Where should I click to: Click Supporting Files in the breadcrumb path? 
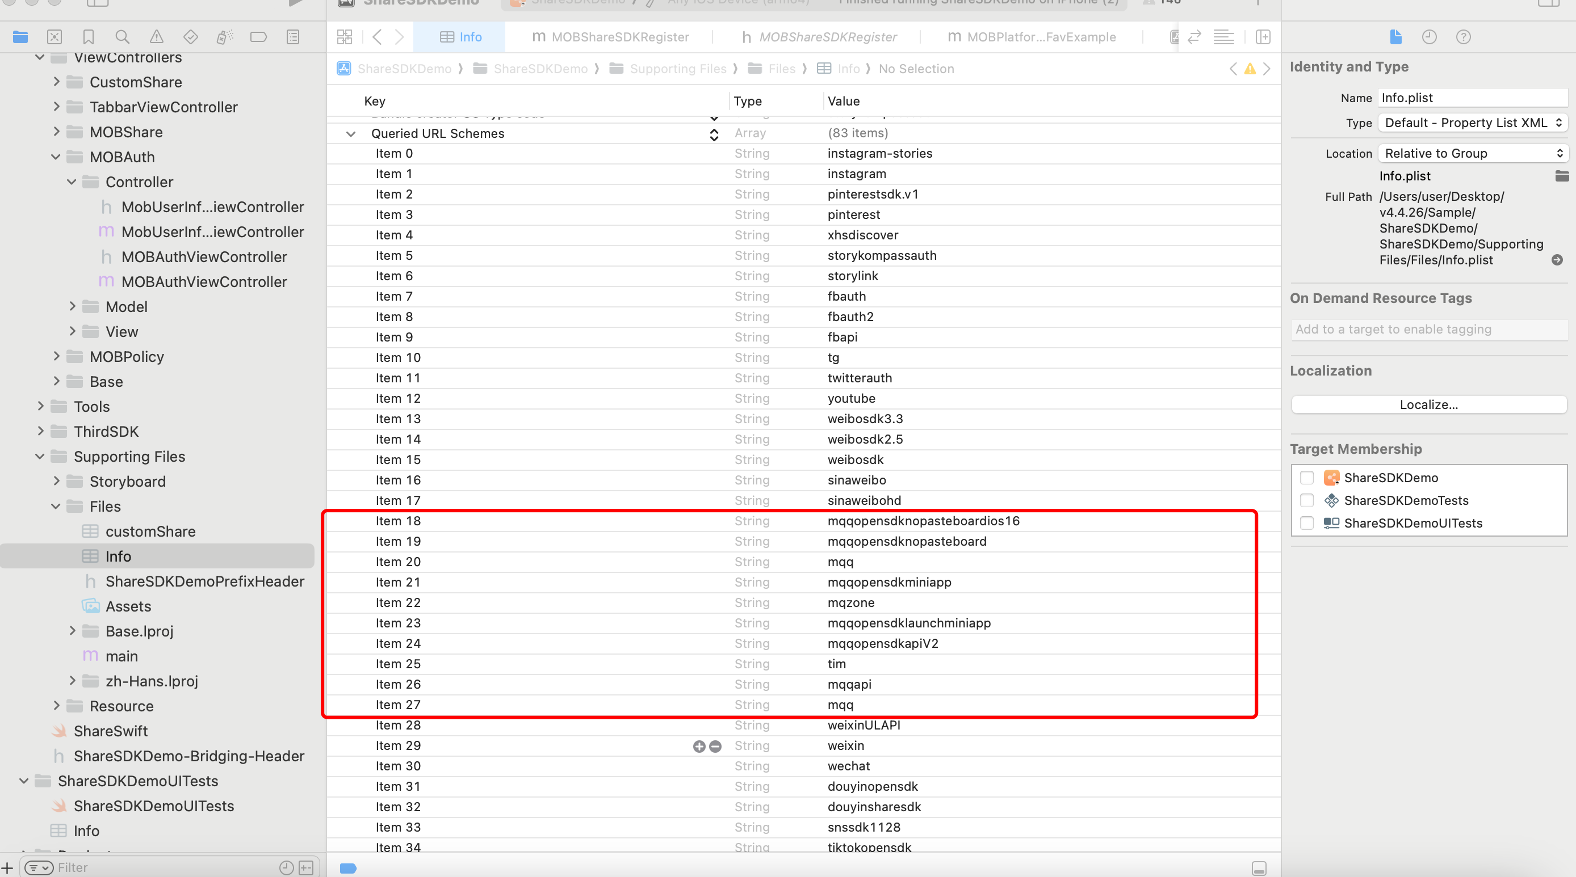[x=678, y=69]
